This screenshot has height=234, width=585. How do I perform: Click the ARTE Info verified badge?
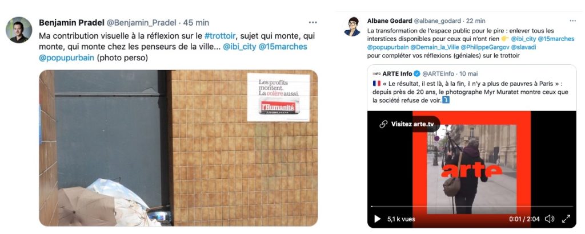click(x=416, y=73)
